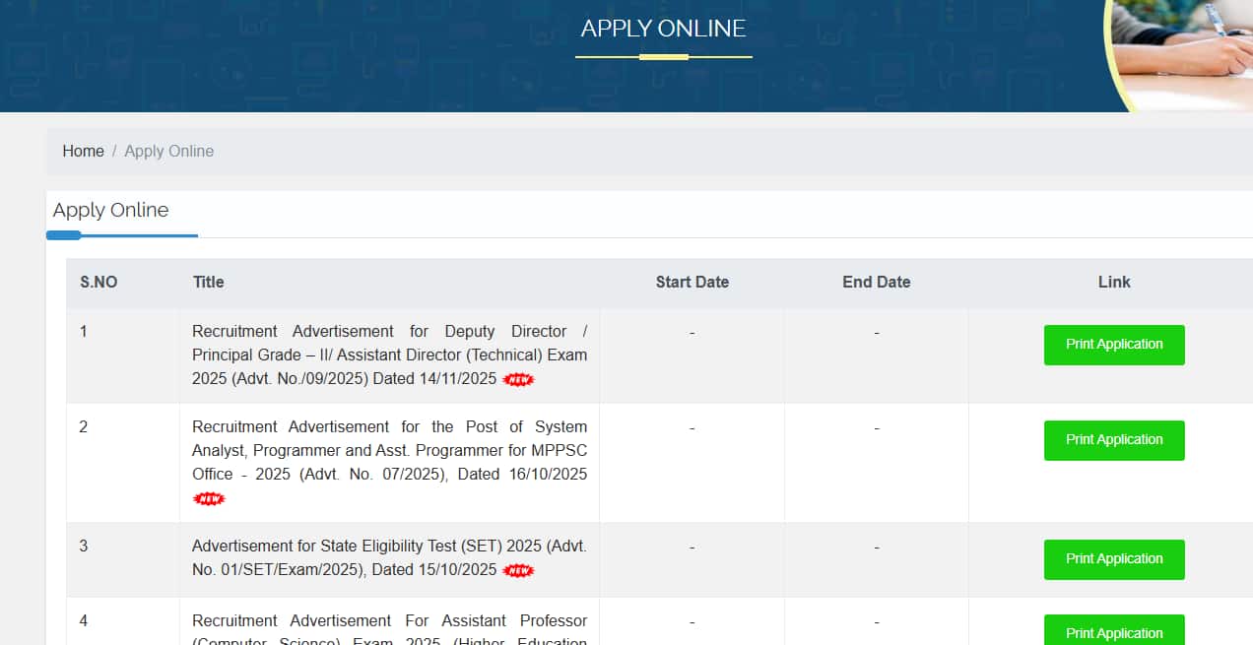Viewport: 1253px width, 645px height.
Task: Open Assistant Professor advertisement title
Action: coord(389,621)
